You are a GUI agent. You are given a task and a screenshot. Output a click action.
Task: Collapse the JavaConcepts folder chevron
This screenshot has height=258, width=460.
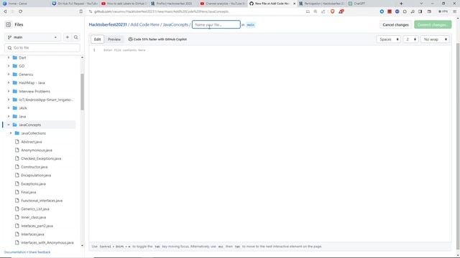tap(9, 125)
